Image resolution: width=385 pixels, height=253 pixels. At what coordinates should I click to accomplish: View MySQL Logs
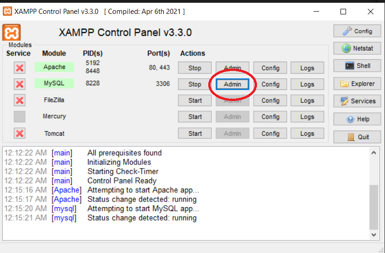click(x=307, y=84)
